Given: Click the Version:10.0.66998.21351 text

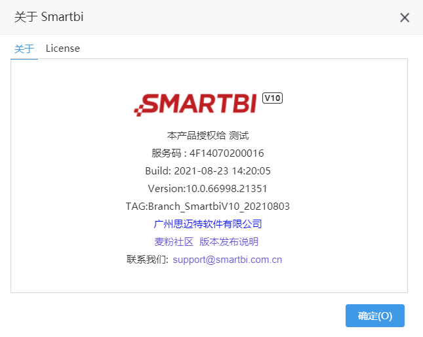Looking at the screenshot, I should (208, 189).
